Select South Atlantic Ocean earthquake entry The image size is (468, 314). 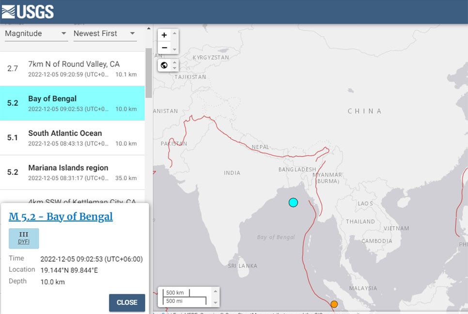[x=73, y=138]
